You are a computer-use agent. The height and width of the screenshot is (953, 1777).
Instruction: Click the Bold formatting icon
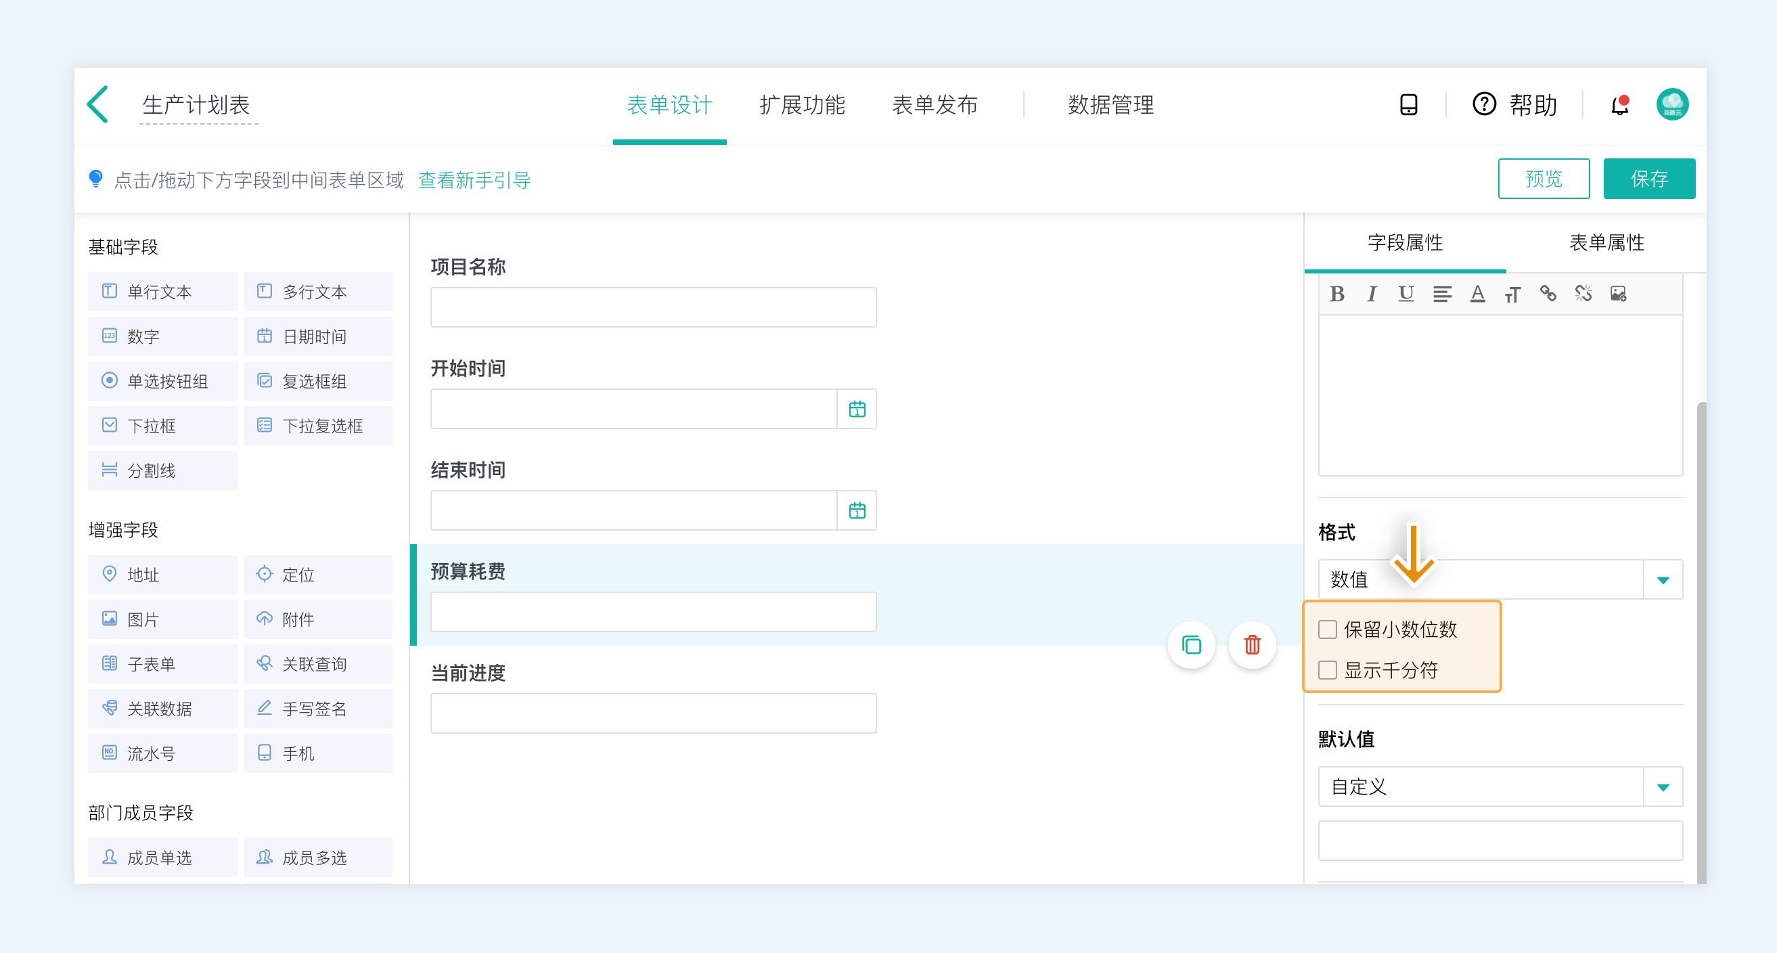pos(1337,294)
